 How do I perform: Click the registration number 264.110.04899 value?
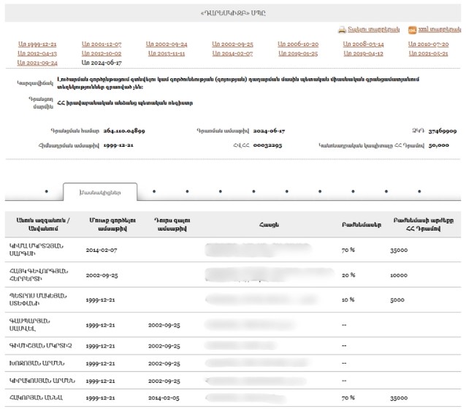pyautogui.click(x=123, y=131)
